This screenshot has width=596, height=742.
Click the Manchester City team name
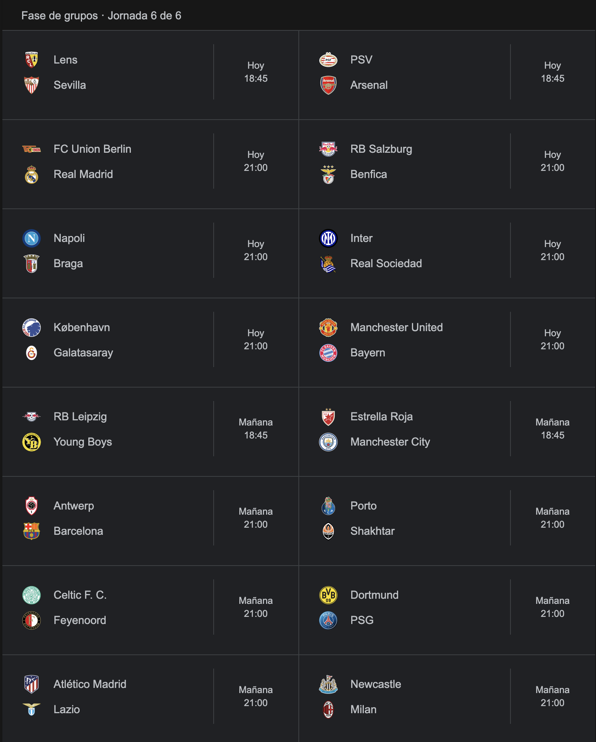click(x=390, y=442)
